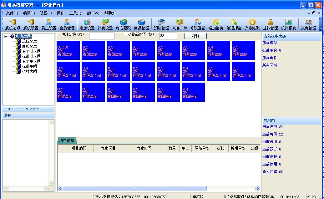Select room tile 404
Image resolution: width=324 pixels, height=199 pixels.
pyautogui.click(x=193, y=71)
